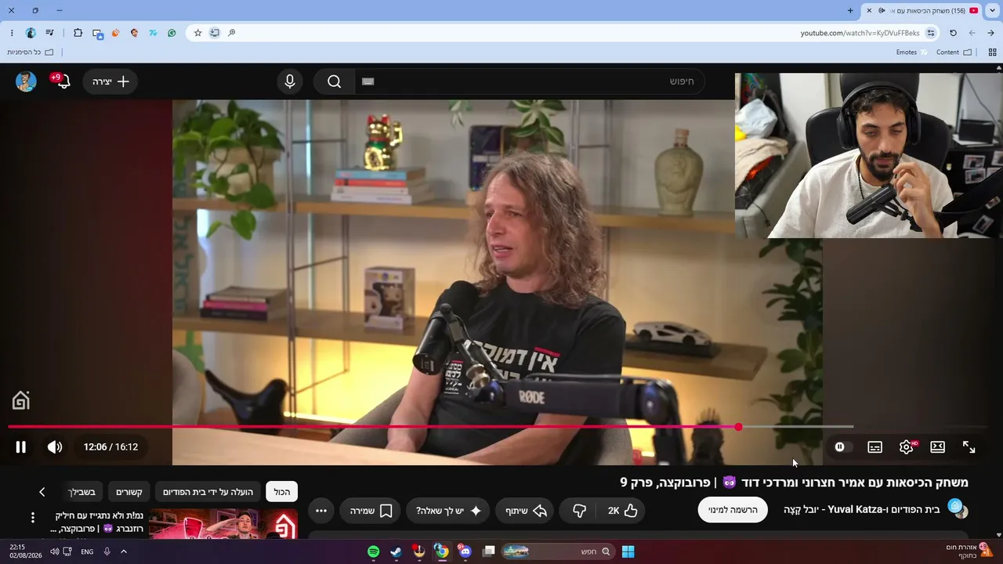Screen dimensions: 1003x564
Task: Click the install/cast icon in the address bar
Action: (215, 33)
